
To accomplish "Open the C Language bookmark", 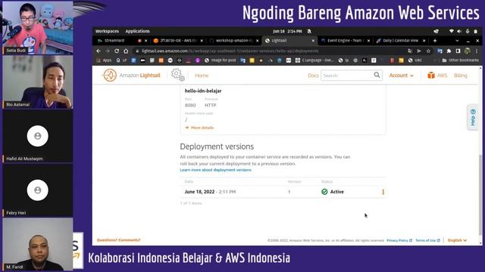I will (314, 60).
